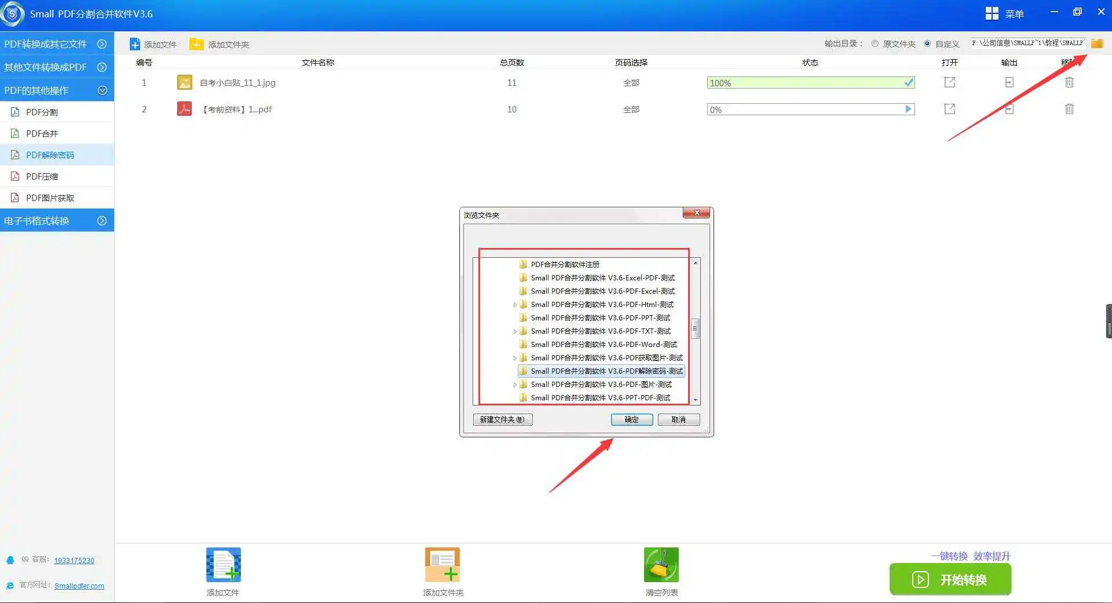Click large 添加文件 bottom icon

pos(224,565)
